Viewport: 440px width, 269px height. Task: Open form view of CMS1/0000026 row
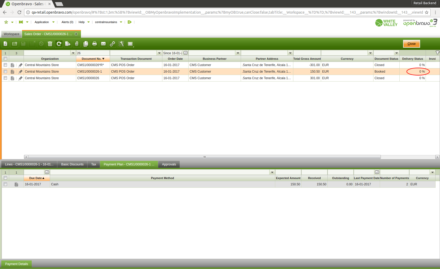[12, 78]
